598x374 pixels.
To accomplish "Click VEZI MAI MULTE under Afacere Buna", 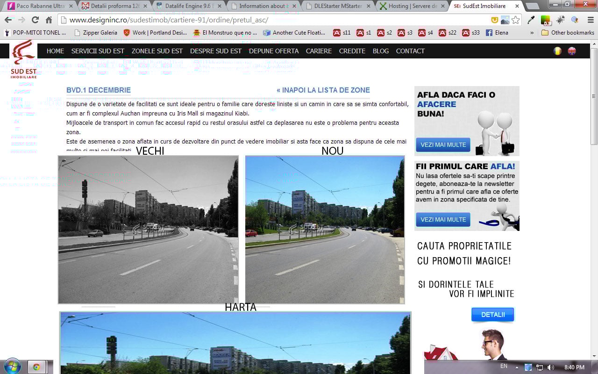I will coord(443,144).
